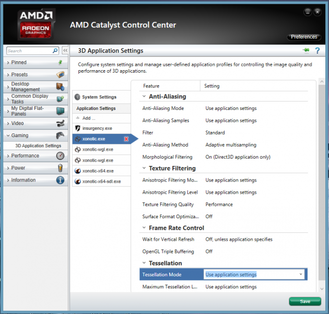Image resolution: width=329 pixels, height=314 pixels.
Task: Collapse the Texture Filtering section
Action: (144, 169)
